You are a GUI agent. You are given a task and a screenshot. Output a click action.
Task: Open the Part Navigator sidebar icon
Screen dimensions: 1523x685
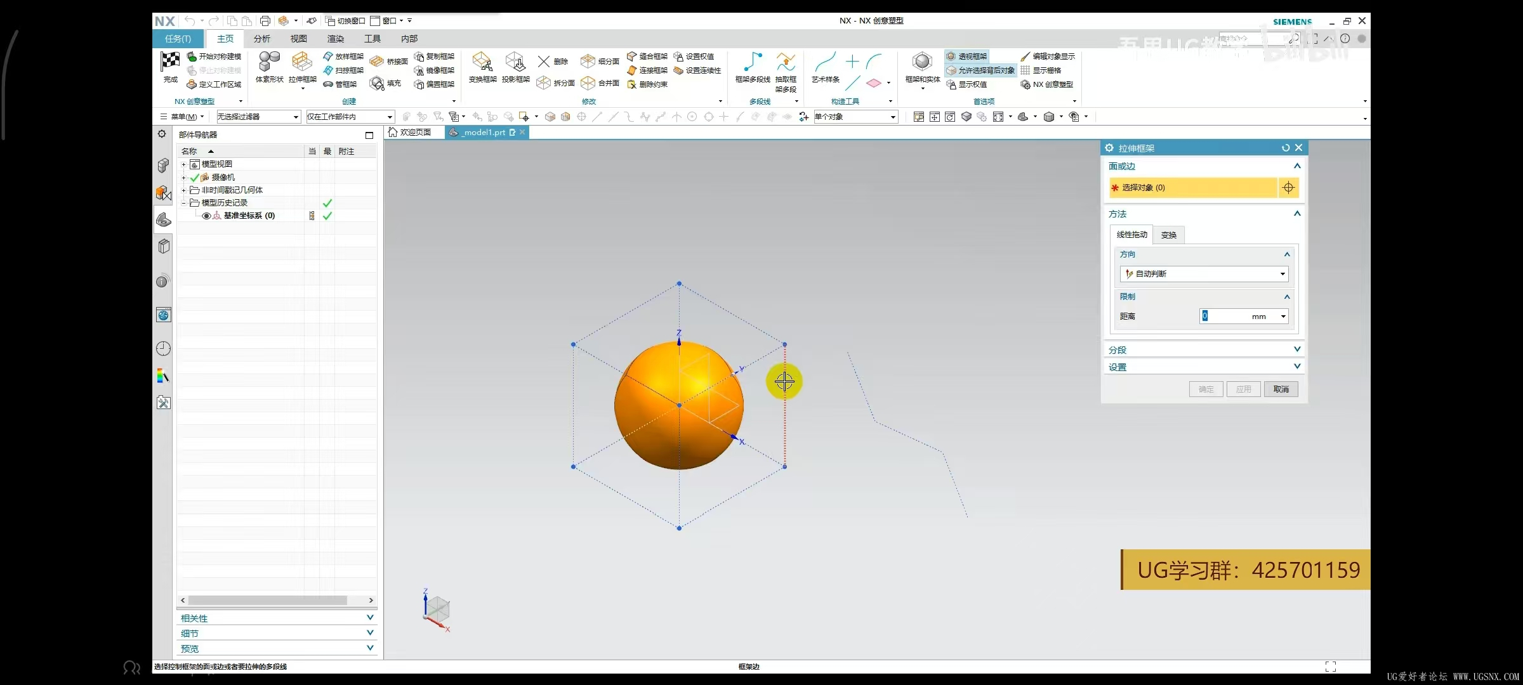click(164, 219)
